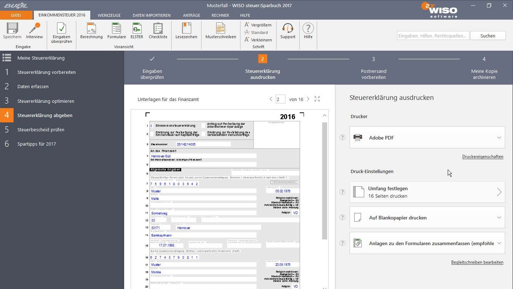Click the tax form page preview
Viewport: 513px width, 289px height.
coord(224,200)
